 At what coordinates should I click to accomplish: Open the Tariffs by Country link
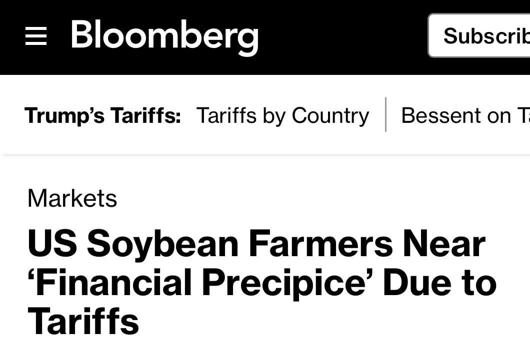point(282,116)
